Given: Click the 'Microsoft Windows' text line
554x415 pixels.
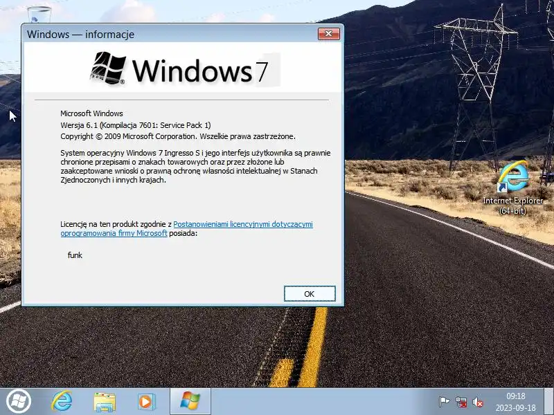Looking at the screenshot, I should 91,113.
